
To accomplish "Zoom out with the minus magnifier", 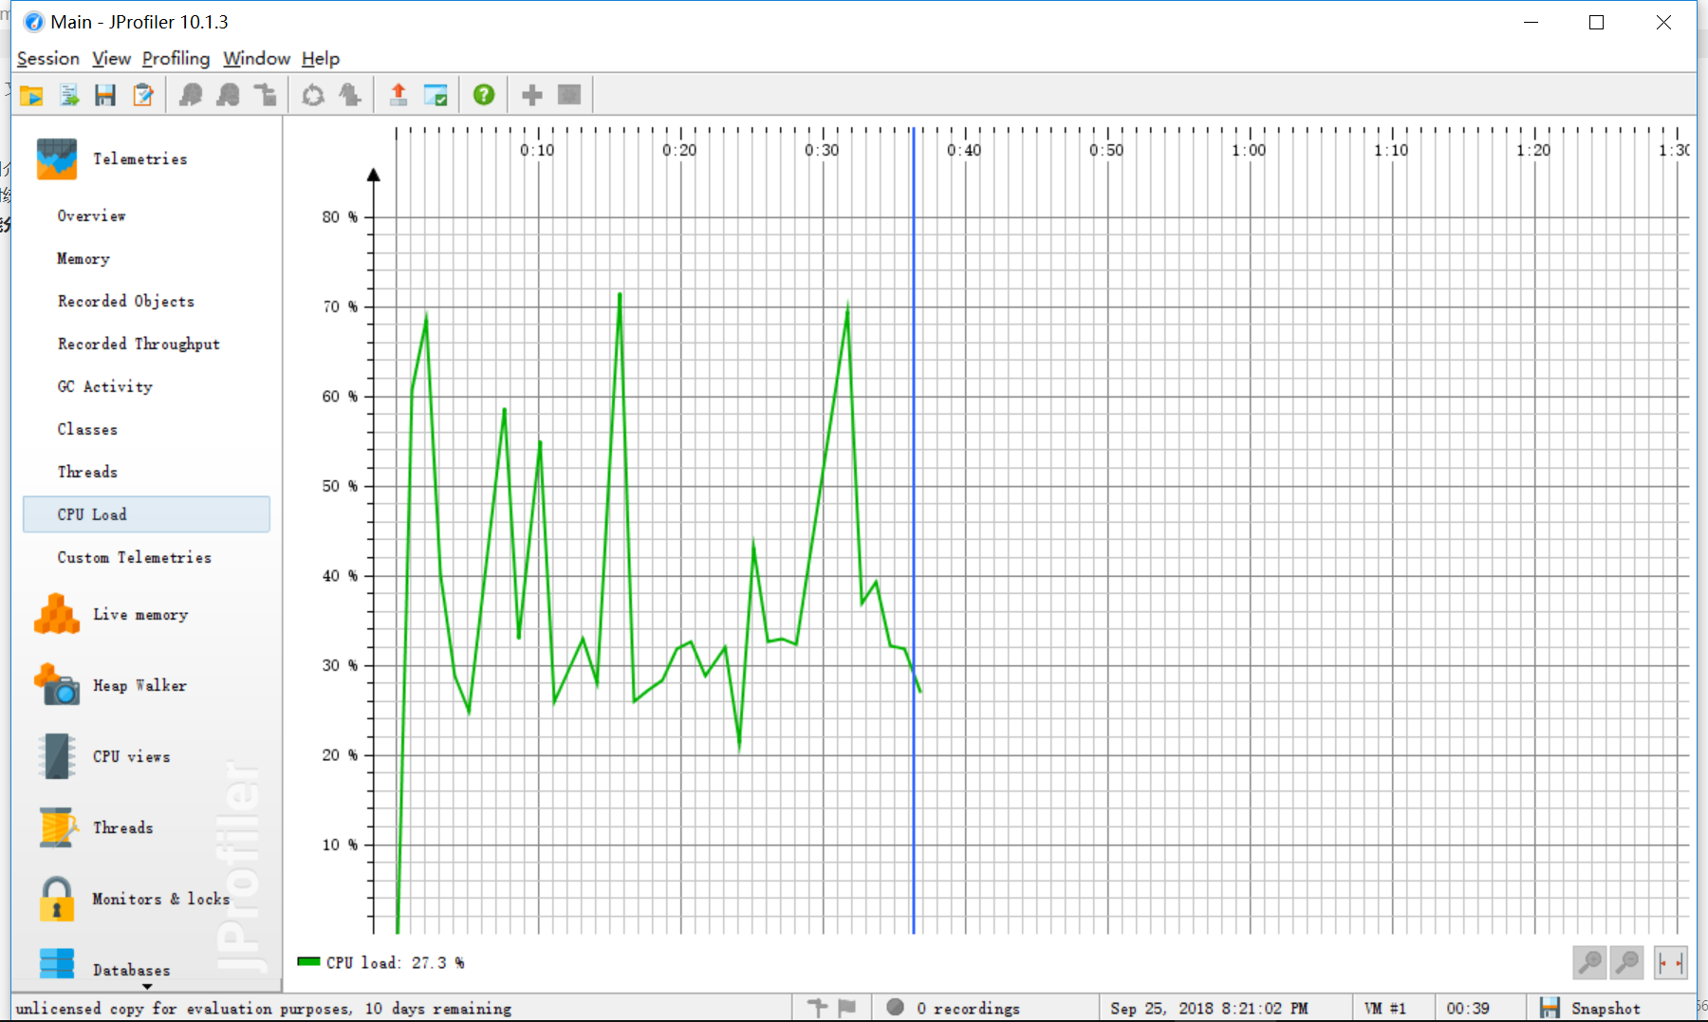I will [x=1627, y=962].
